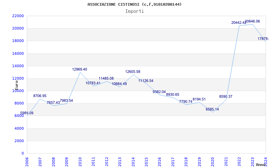Click the chart title ASSOCIAZIONE CISTINOSI
The image size is (269, 168).
[134, 4]
